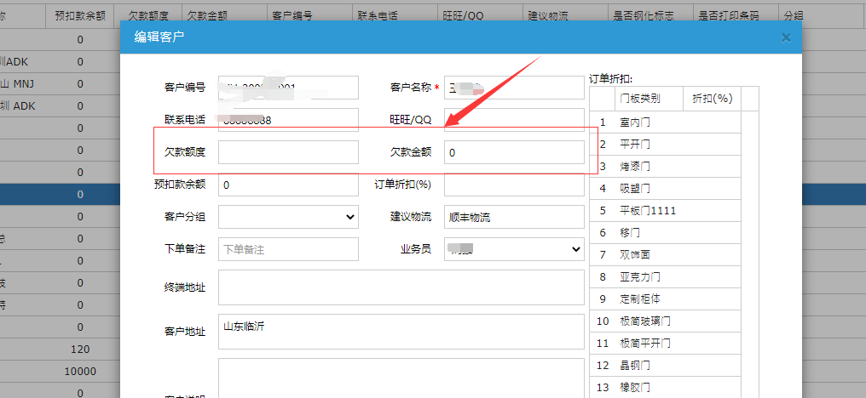Screen dimensions: 866x398
Task: Click the highlighted blue row in background table
Action: (60, 194)
